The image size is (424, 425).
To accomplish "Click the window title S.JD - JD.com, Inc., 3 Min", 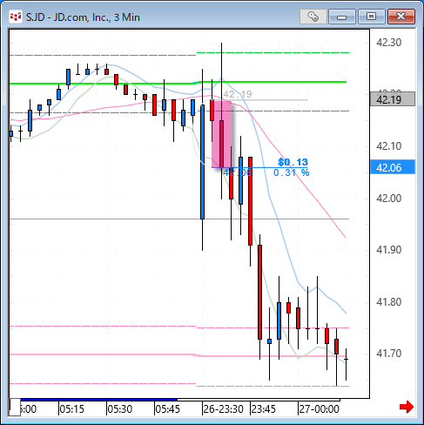I will 83,17.
